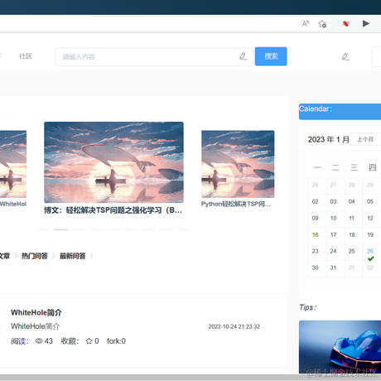Screen dimensions: 381x381
Task: Click the Tips: heading
Action: pos(308,307)
